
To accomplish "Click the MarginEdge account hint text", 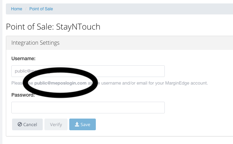I will click(x=186, y=83).
